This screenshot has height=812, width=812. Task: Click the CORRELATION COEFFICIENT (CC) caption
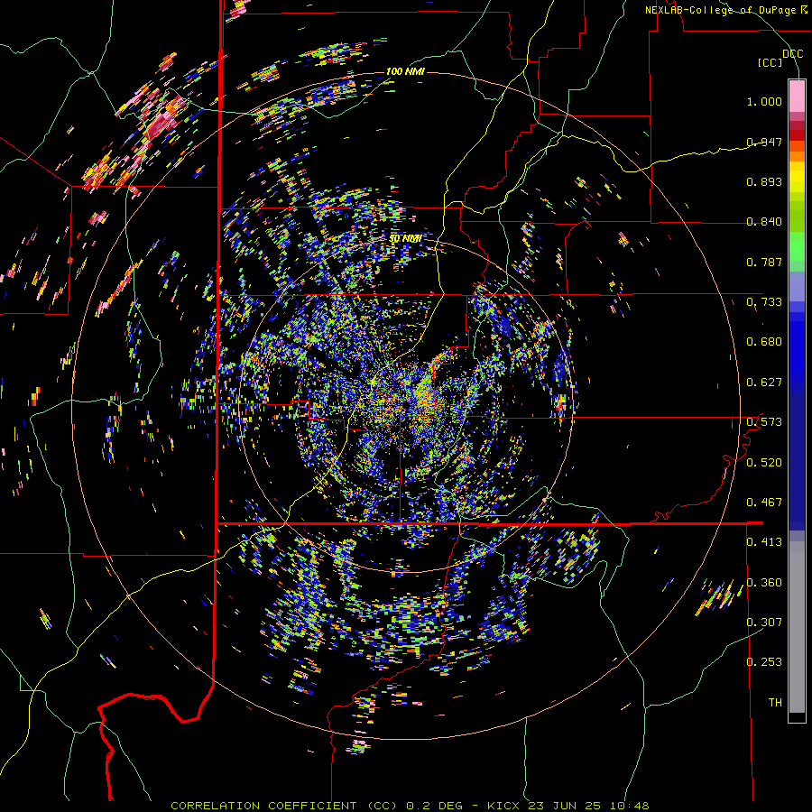pyautogui.click(x=283, y=806)
